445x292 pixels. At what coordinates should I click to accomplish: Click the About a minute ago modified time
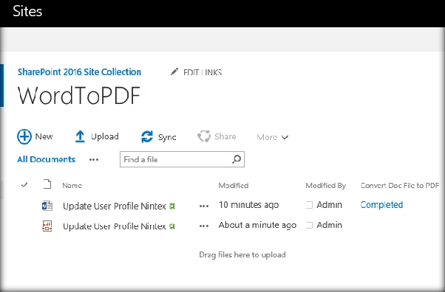[257, 225]
